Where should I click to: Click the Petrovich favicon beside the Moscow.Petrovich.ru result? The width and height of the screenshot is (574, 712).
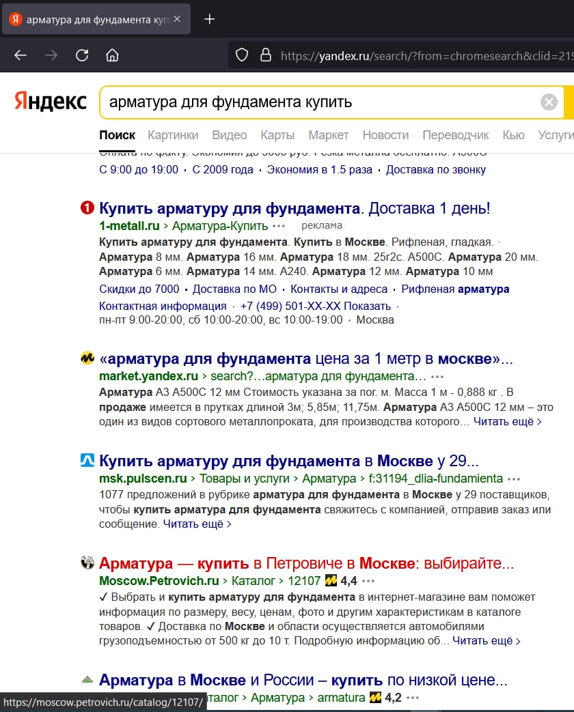click(87, 563)
